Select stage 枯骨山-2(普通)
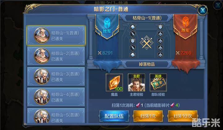Screen dimensions: 223x130 56,56
